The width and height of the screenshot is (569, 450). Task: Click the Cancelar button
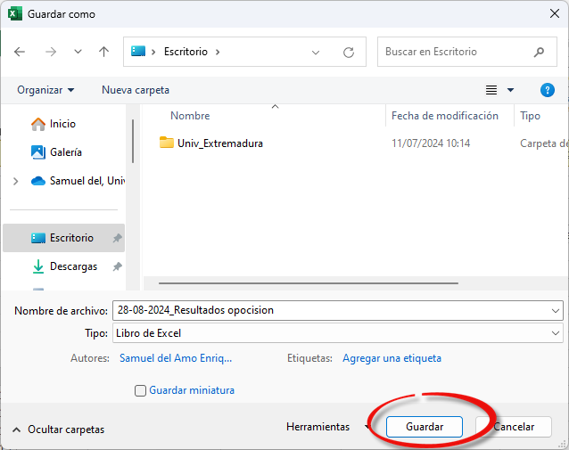click(x=514, y=427)
